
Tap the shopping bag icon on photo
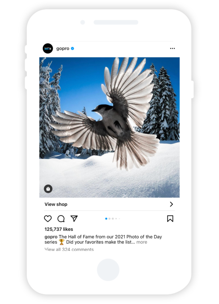(x=48, y=189)
